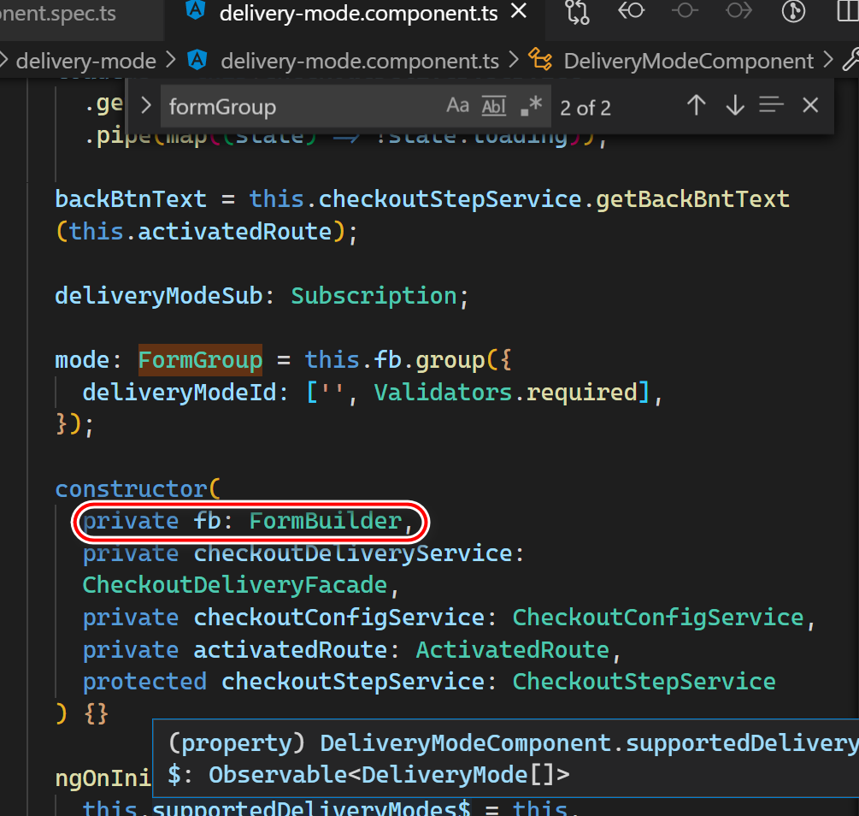Click the '2 of 2' match count
Screen dimensions: 859x816
pyautogui.click(x=585, y=108)
